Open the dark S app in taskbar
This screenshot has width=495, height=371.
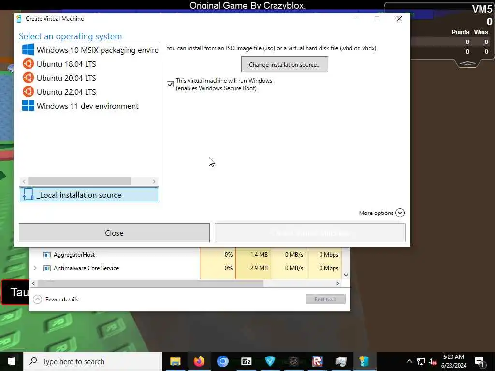[x=293, y=361]
